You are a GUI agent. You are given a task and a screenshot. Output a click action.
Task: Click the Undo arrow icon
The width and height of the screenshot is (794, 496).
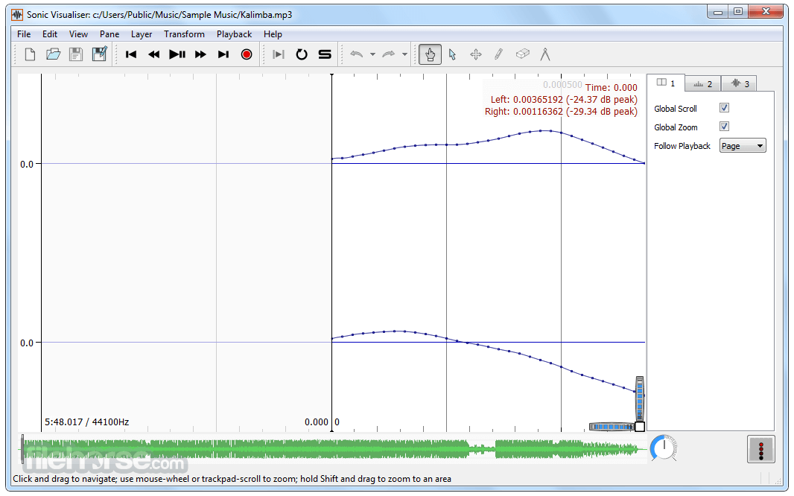pos(357,54)
